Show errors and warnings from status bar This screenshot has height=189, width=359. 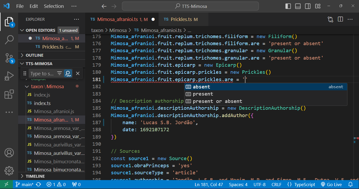click(x=56, y=185)
